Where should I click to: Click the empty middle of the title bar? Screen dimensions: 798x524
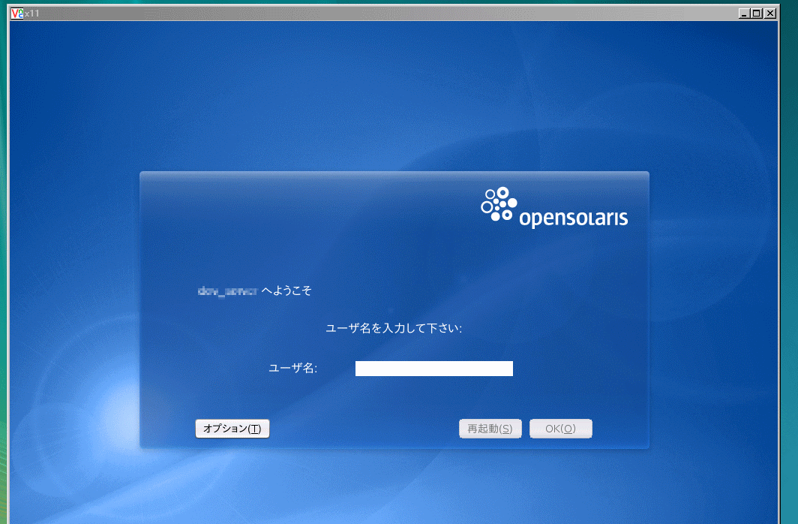coord(375,14)
